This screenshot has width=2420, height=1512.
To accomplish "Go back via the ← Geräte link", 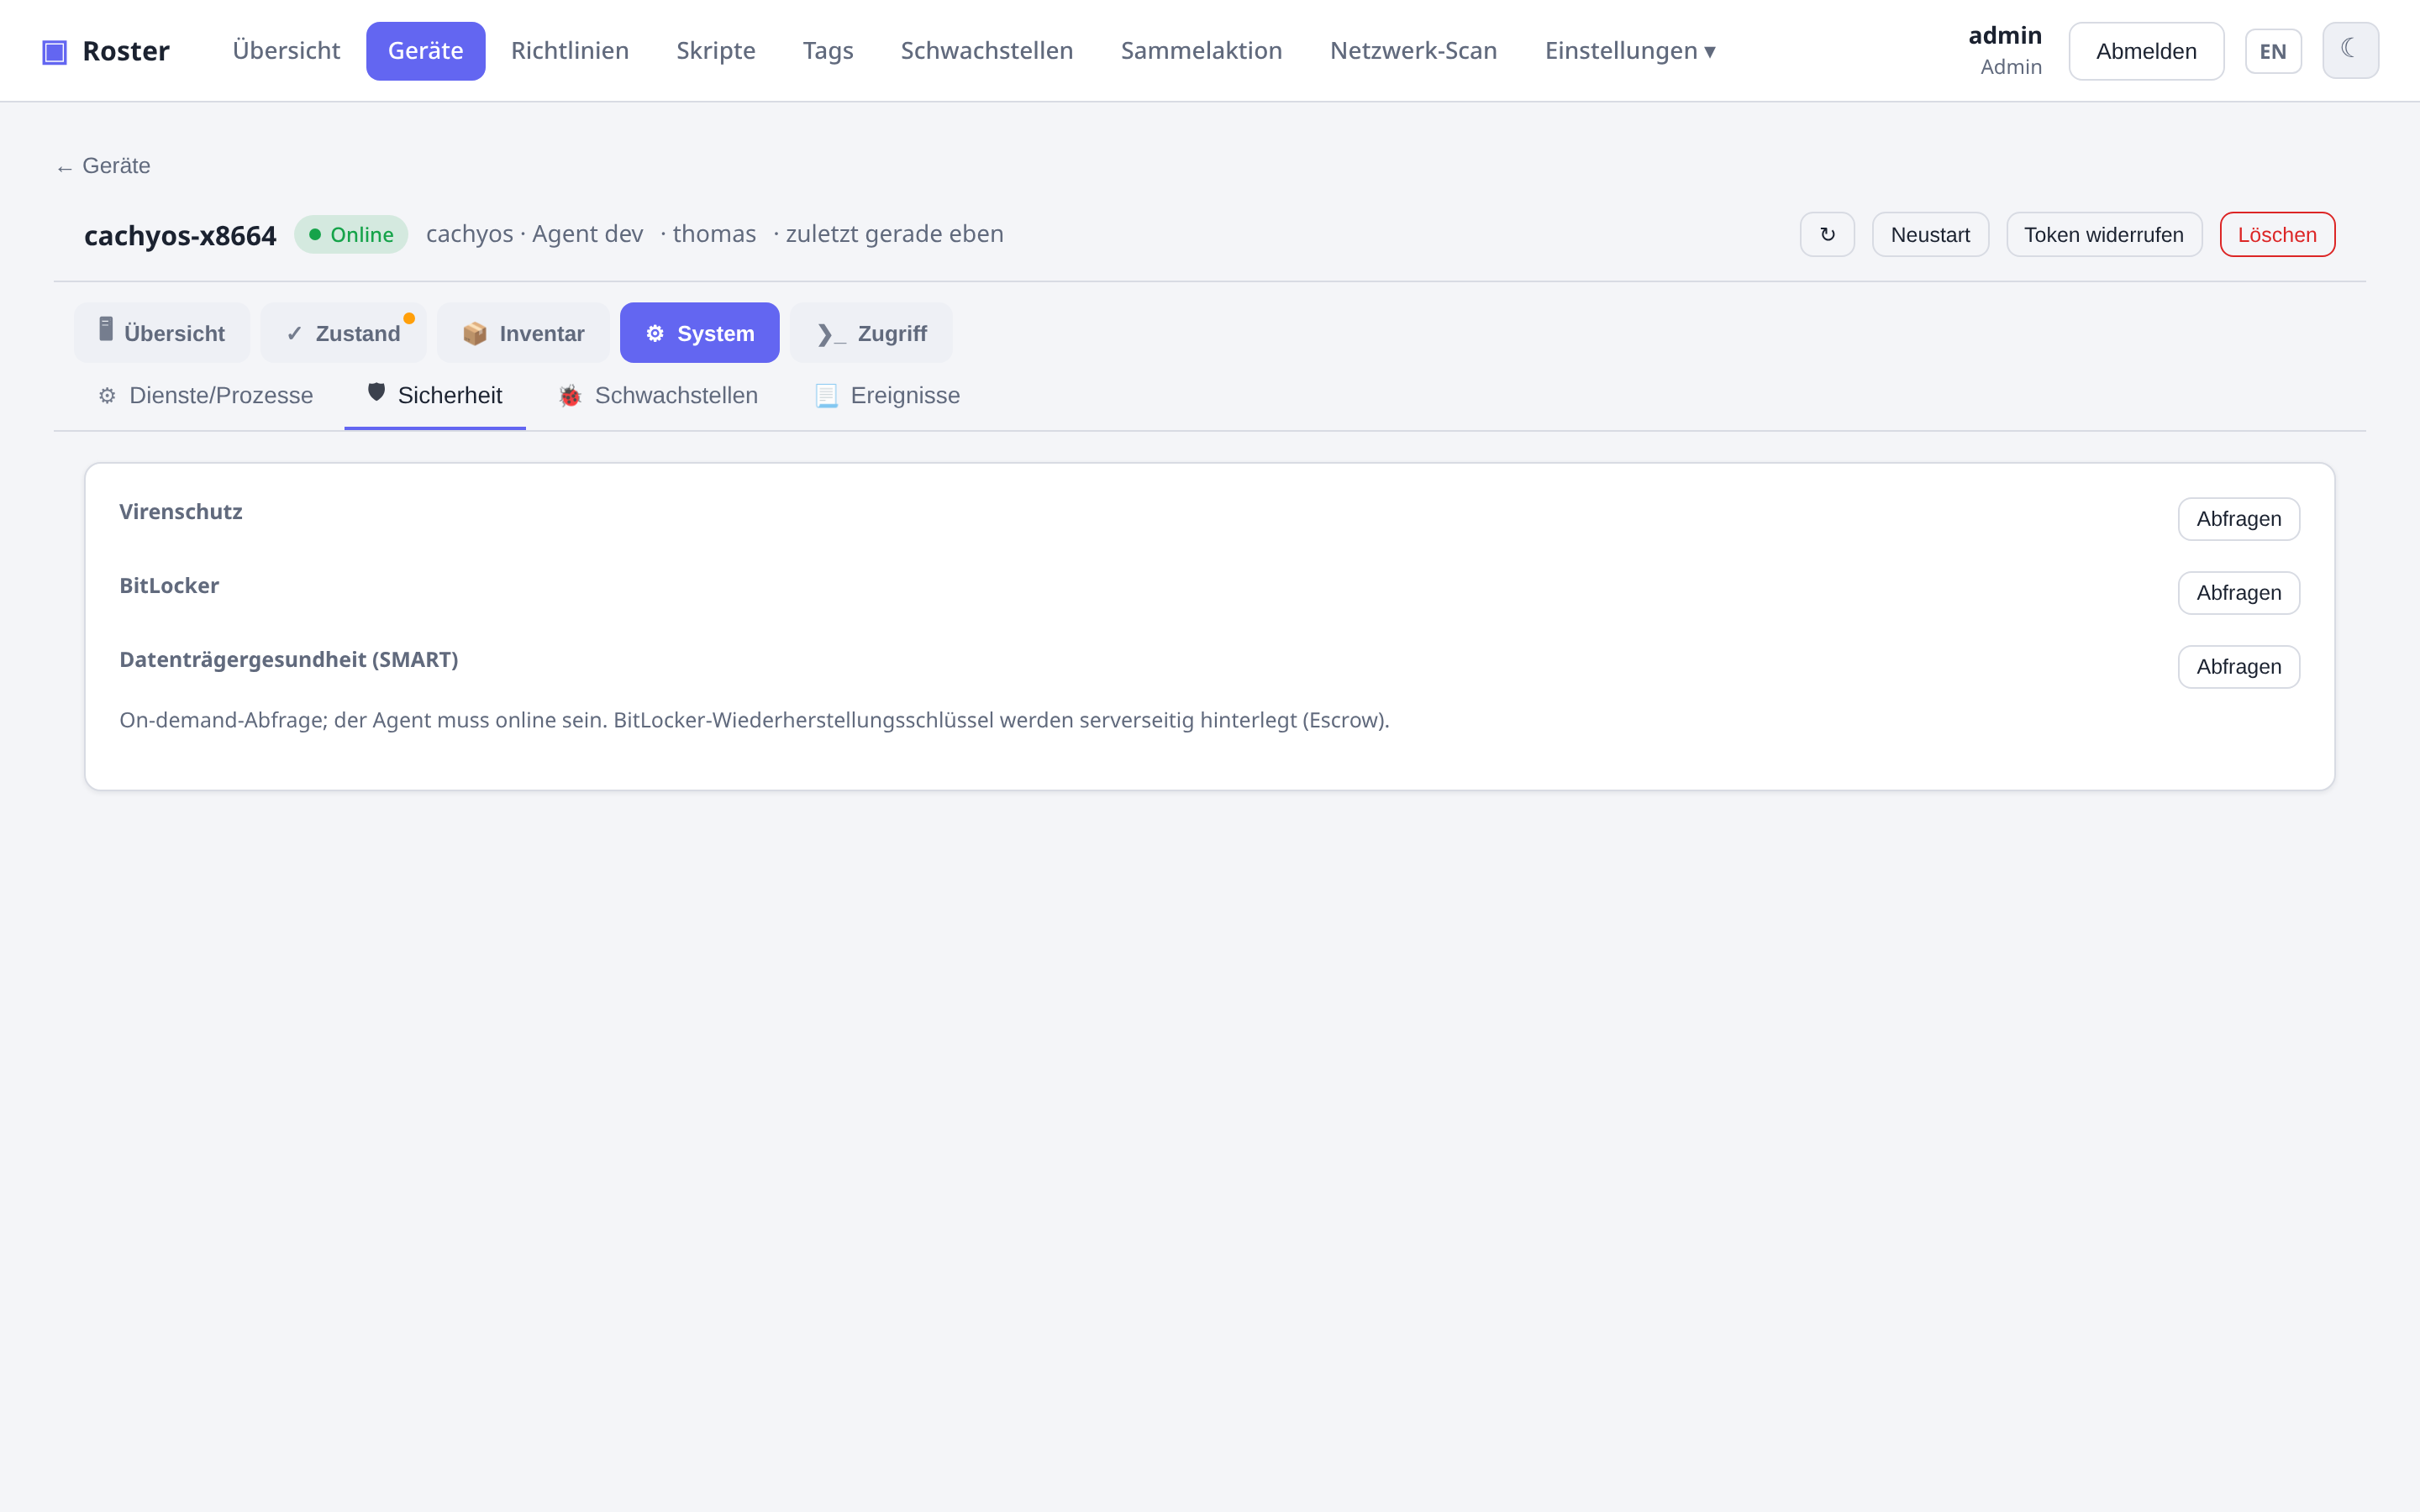I will click(x=104, y=166).
